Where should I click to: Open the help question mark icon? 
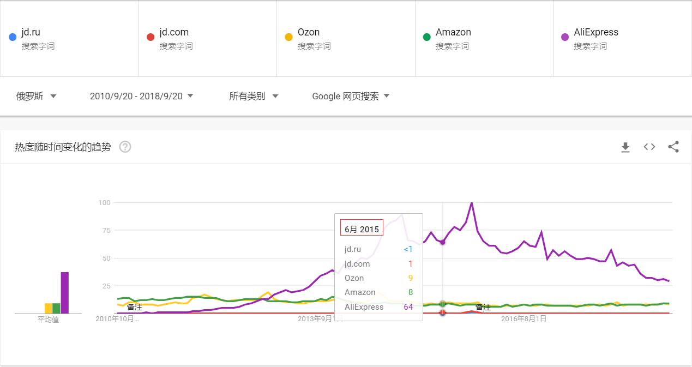pyautogui.click(x=125, y=147)
